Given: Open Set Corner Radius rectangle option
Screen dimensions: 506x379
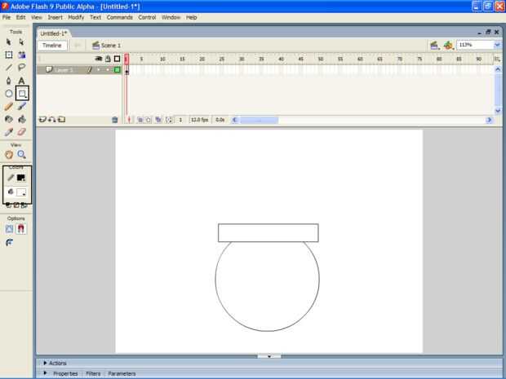Looking at the screenshot, I should [x=9, y=242].
